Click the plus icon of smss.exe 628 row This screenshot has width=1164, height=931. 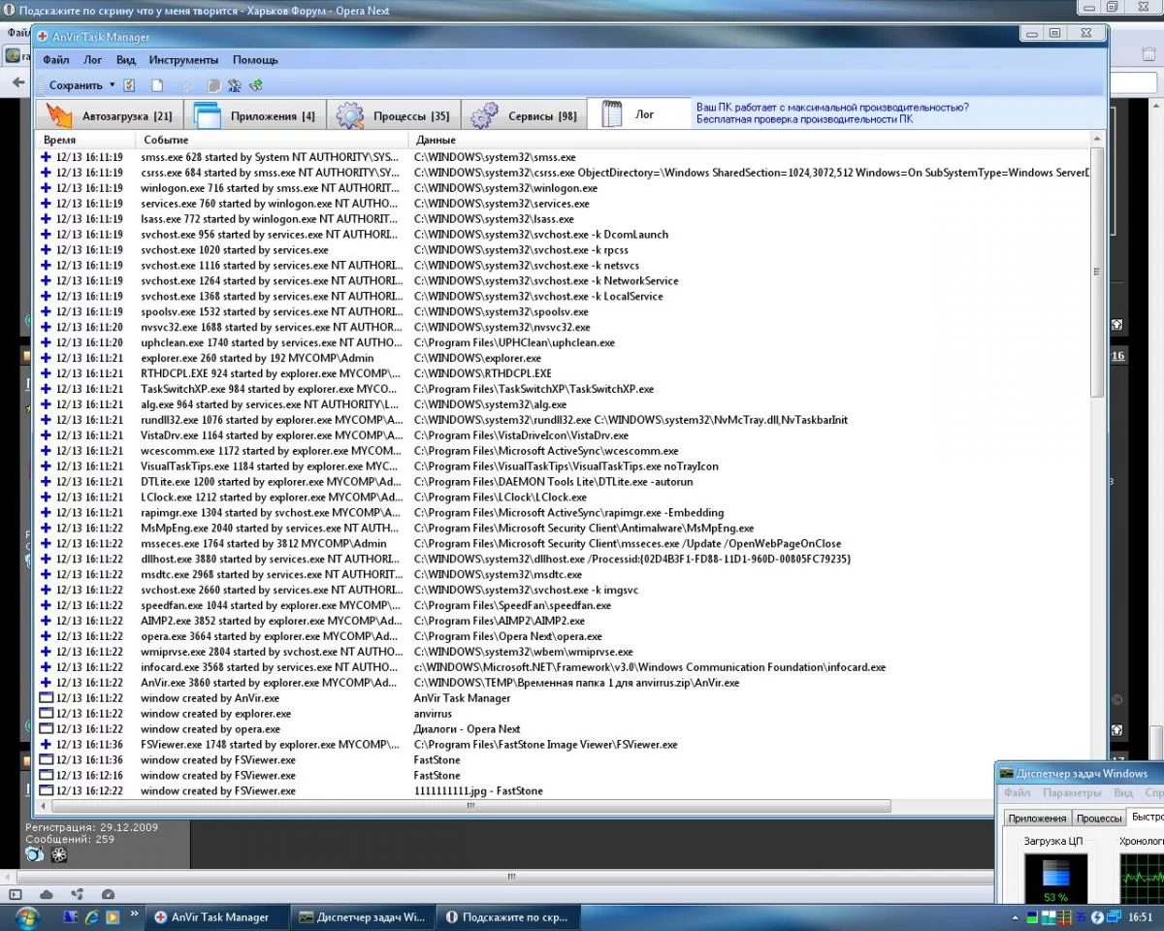46,157
